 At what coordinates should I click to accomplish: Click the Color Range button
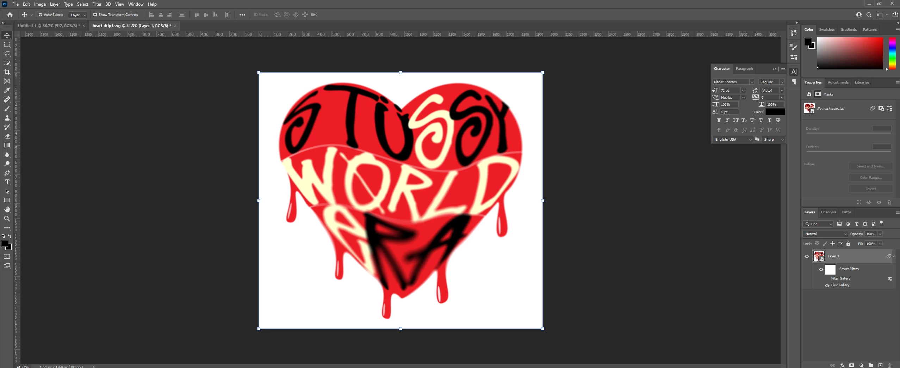(x=870, y=177)
